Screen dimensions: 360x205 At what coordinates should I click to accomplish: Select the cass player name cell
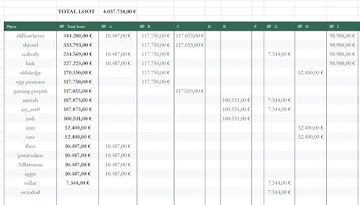[30, 137]
